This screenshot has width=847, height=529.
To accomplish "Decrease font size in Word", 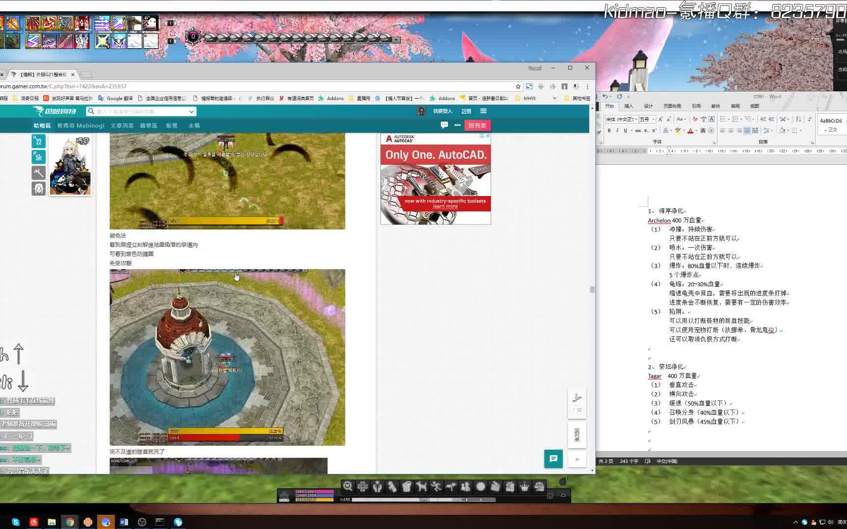I will coord(668,119).
